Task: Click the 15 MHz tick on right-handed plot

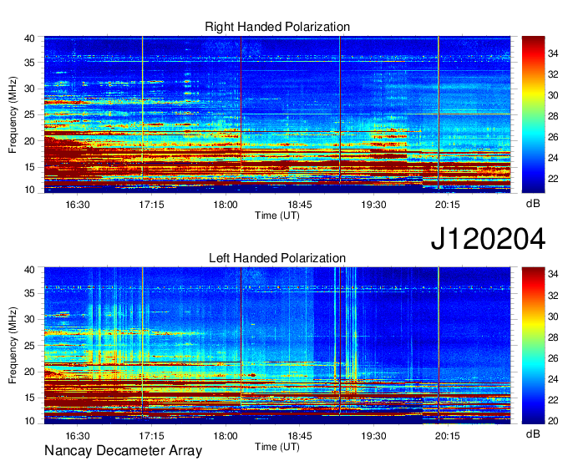Action: (29, 167)
